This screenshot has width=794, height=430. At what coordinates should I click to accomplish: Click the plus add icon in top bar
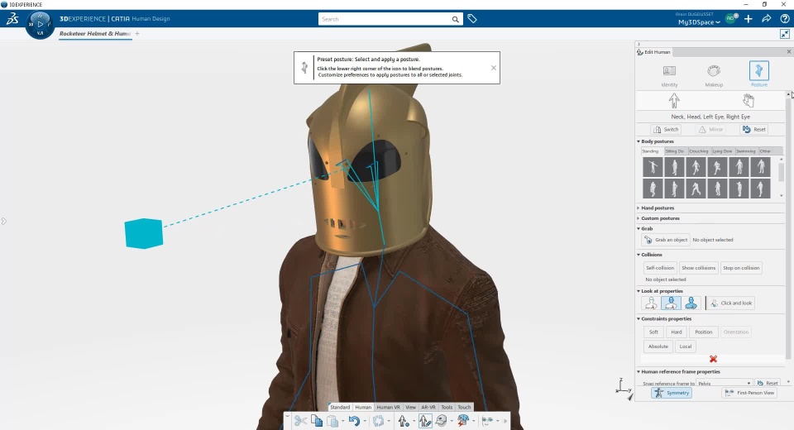(x=749, y=19)
